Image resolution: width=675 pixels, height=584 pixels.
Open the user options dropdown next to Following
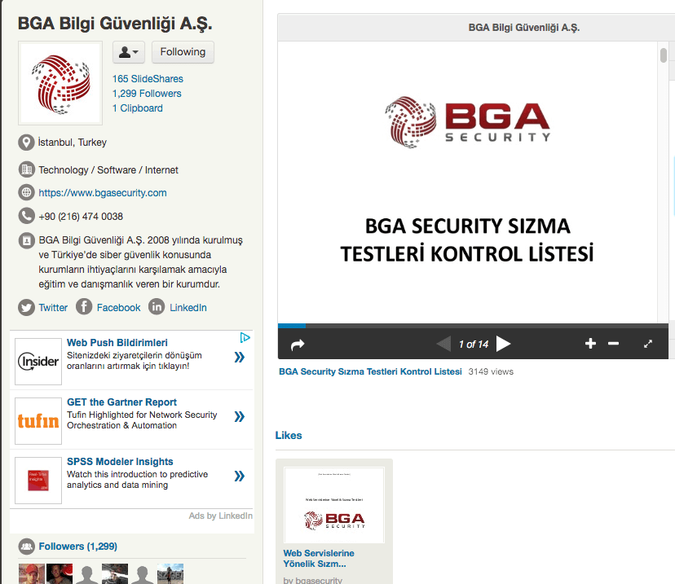129,52
